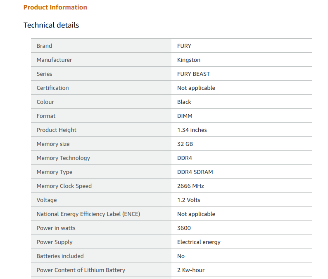Click National Energy Efficiency Label (ENCE) label
Screen dimensions: 328x279
pyautogui.click(x=88, y=214)
